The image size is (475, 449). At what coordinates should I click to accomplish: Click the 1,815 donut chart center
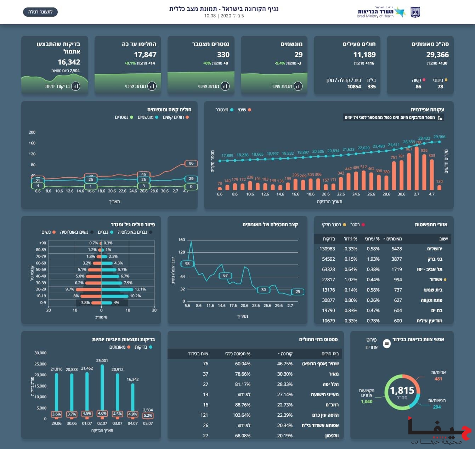(x=402, y=392)
